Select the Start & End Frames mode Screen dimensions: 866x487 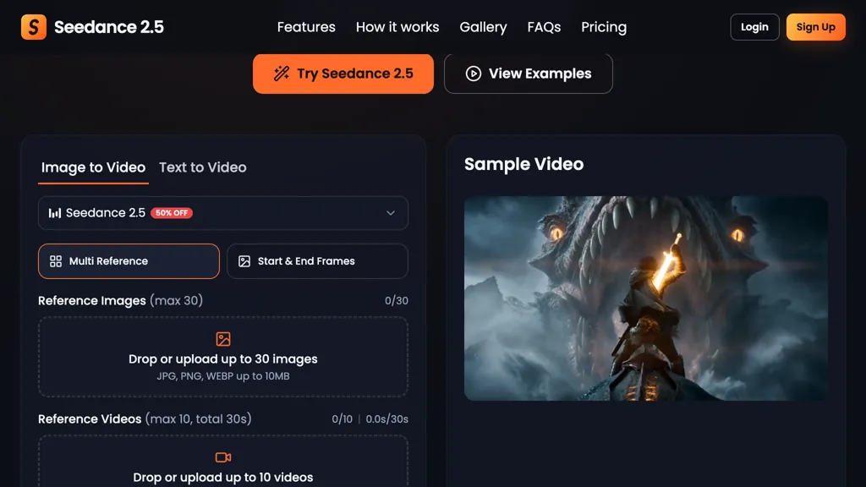tap(317, 261)
